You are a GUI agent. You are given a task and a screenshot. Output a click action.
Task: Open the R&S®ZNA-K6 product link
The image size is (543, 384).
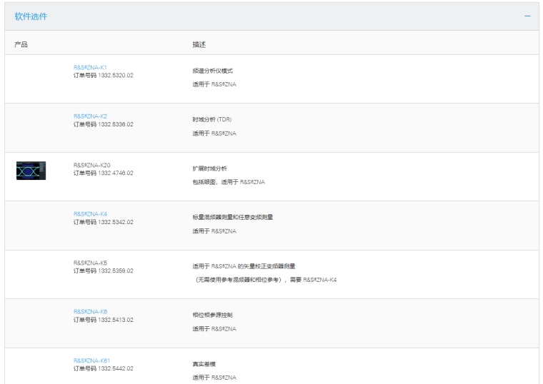coord(90,311)
